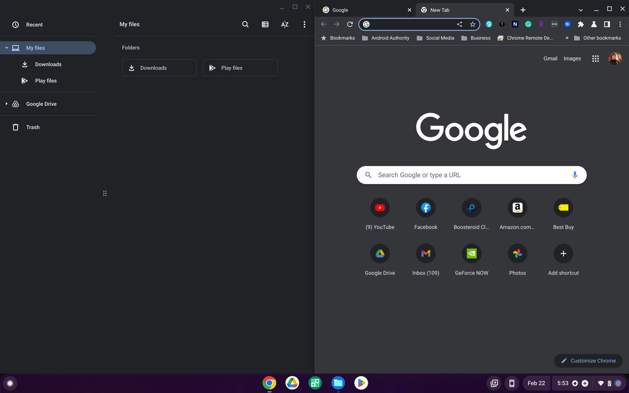The height and width of the screenshot is (393, 629).
Task: Open the AZ sort options
Action: pyautogui.click(x=285, y=24)
